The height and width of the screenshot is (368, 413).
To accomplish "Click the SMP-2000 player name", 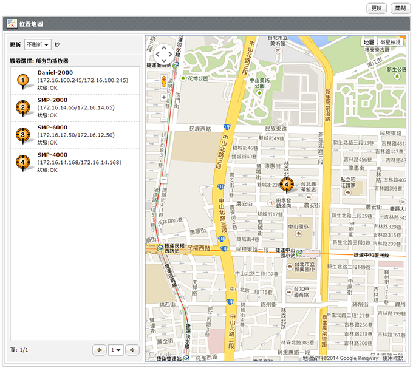I will tap(52, 100).
